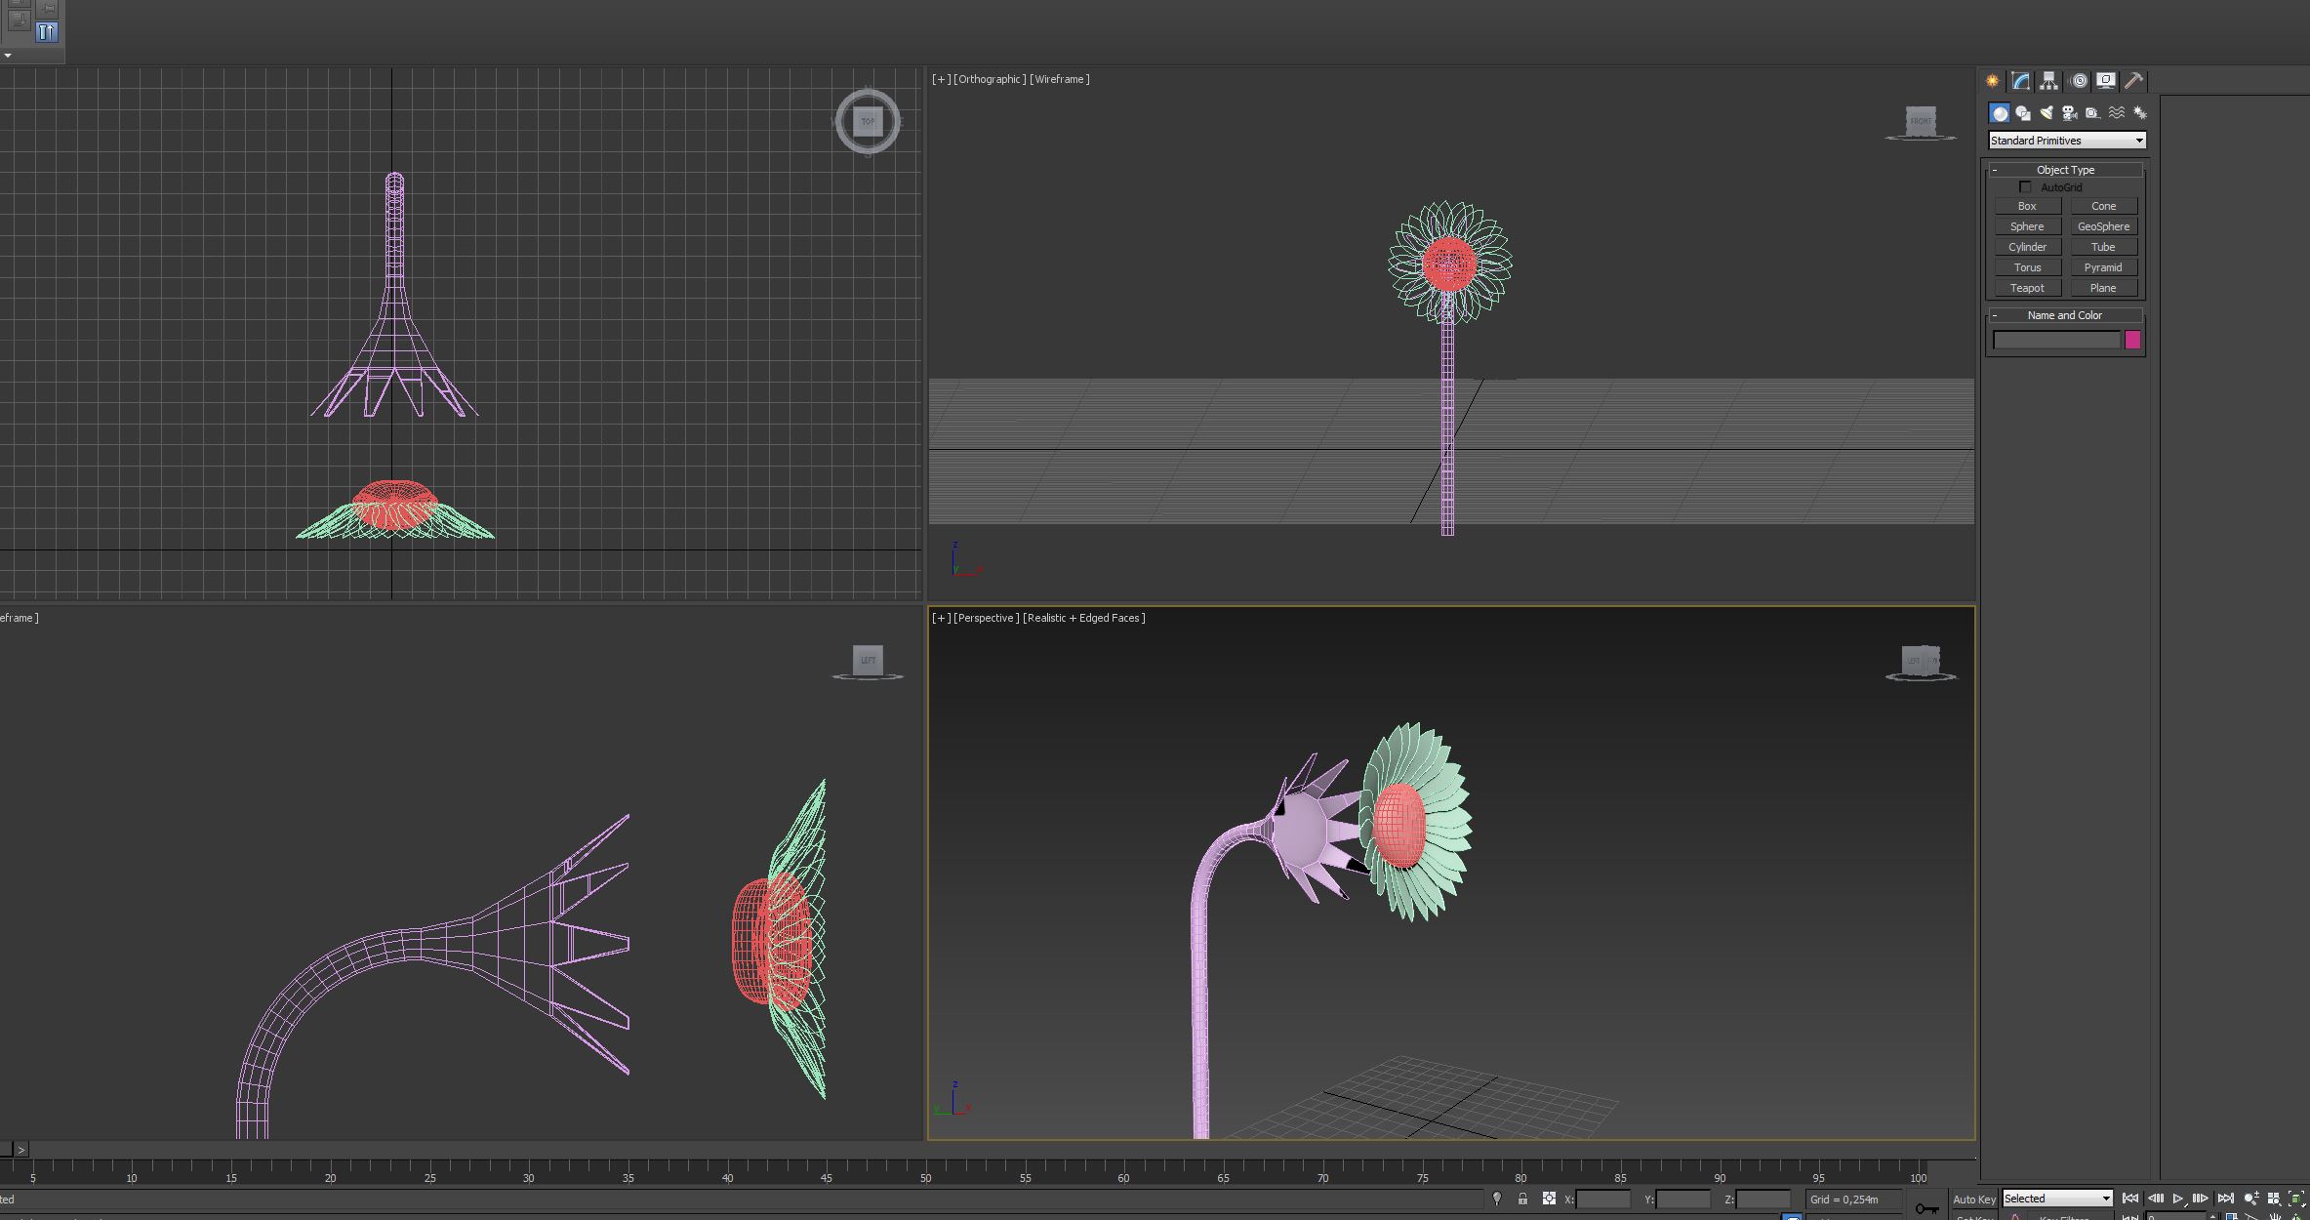The height and width of the screenshot is (1220, 2310).
Task: Toggle Auto Key animation mode
Action: 1973,1200
